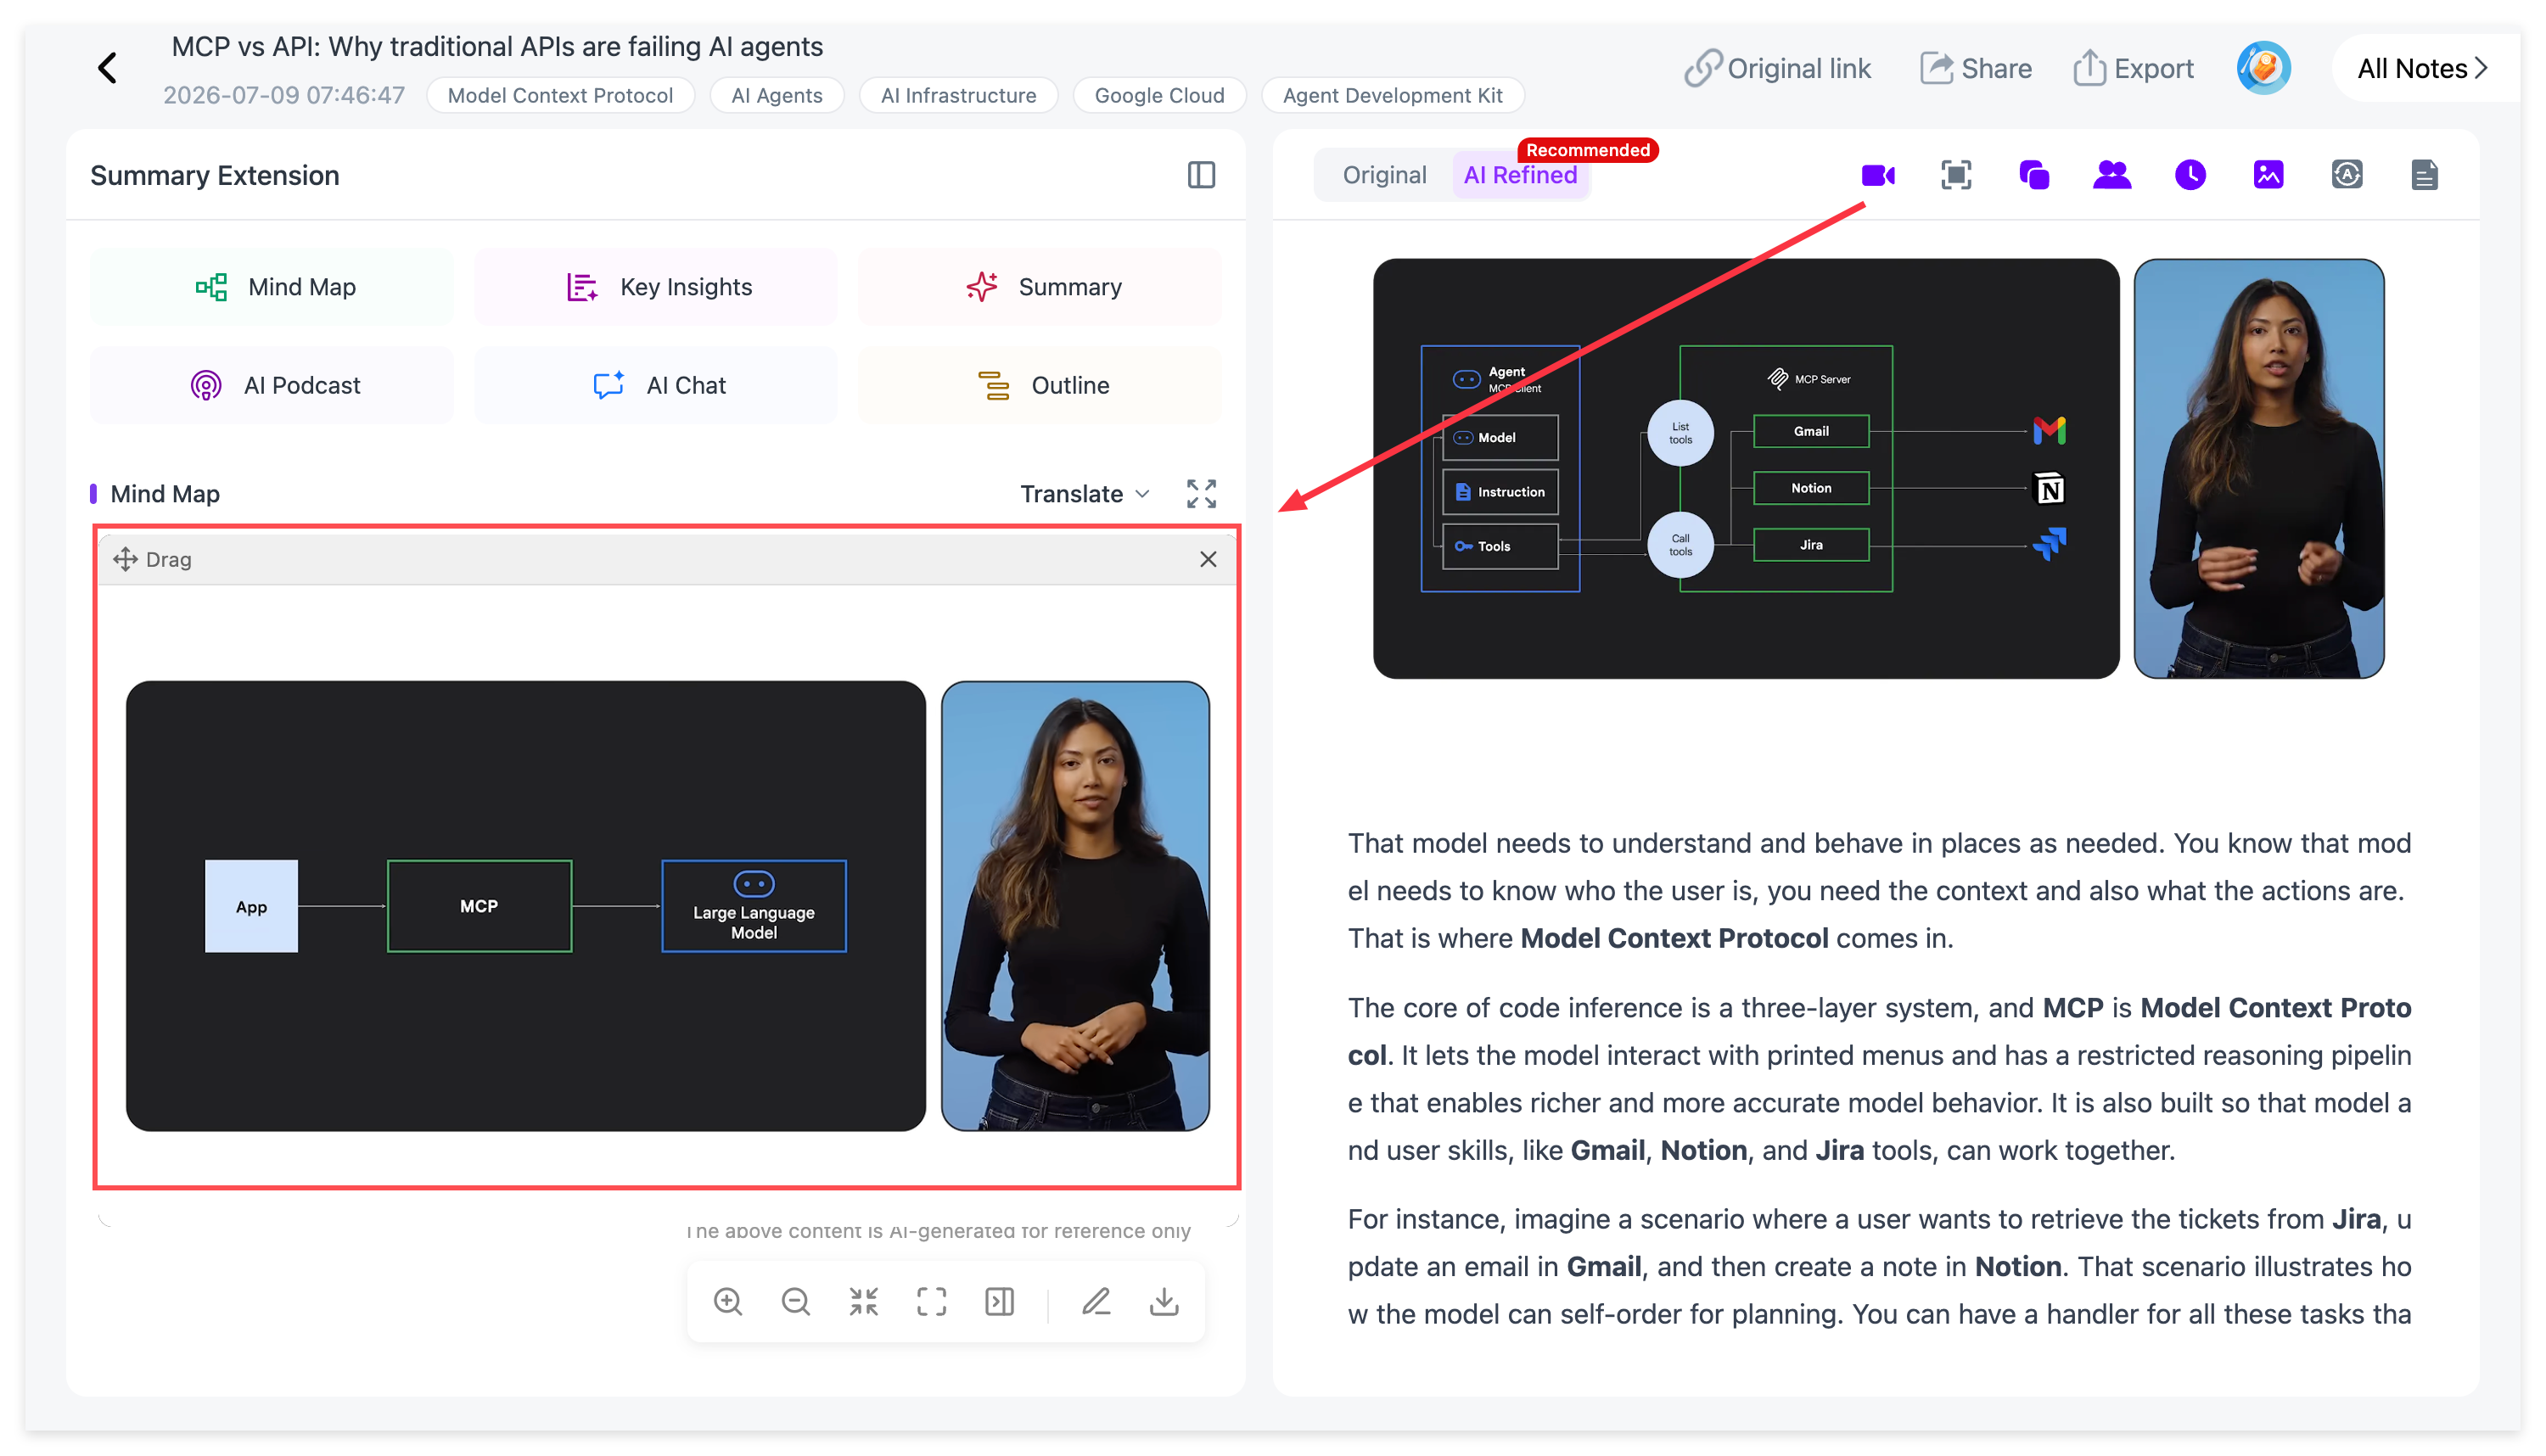The width and height of the screenshot is (2546, 1456).
Task: Click the note title 'MCP vs API: Why traditional APIs…'
Action: pos(497,46)
